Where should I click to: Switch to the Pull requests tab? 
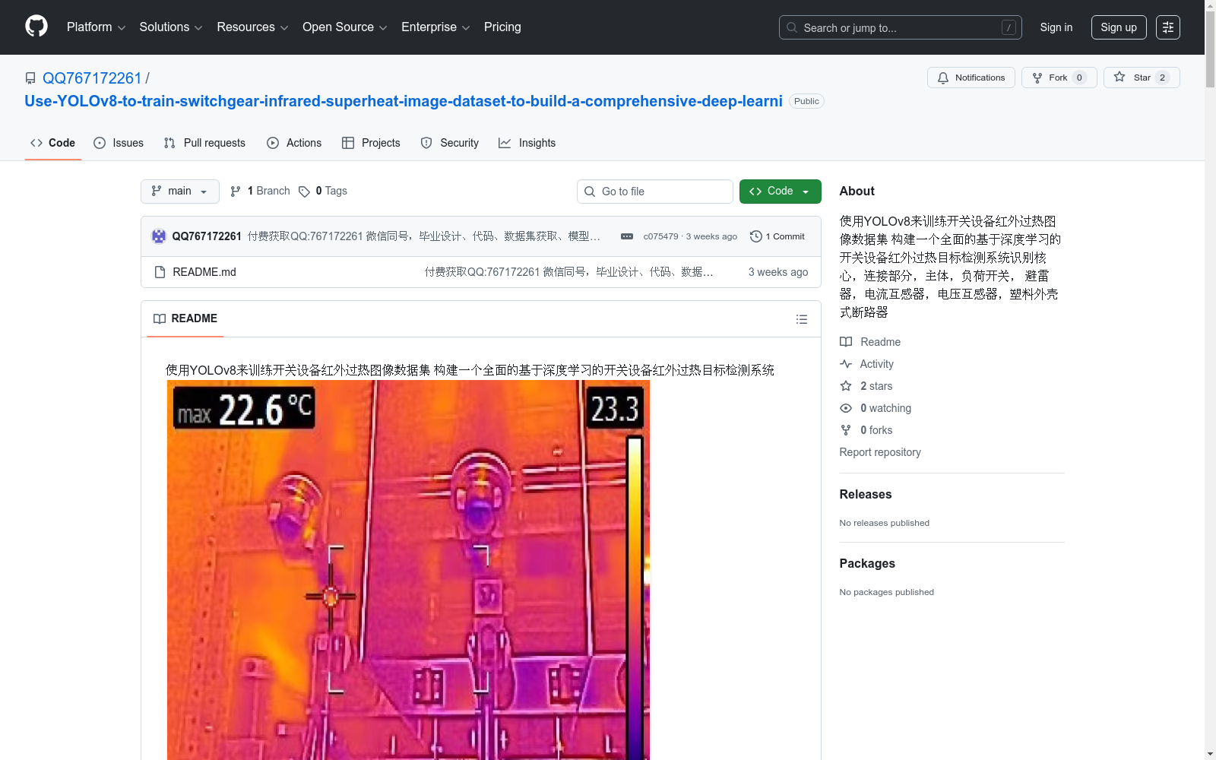click(x=205, y=143)
